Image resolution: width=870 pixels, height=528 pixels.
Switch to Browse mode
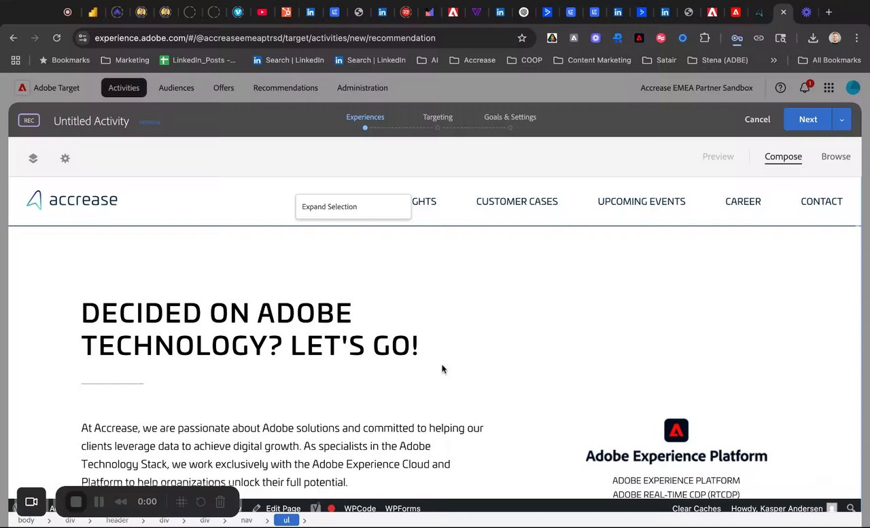[836, 156]
